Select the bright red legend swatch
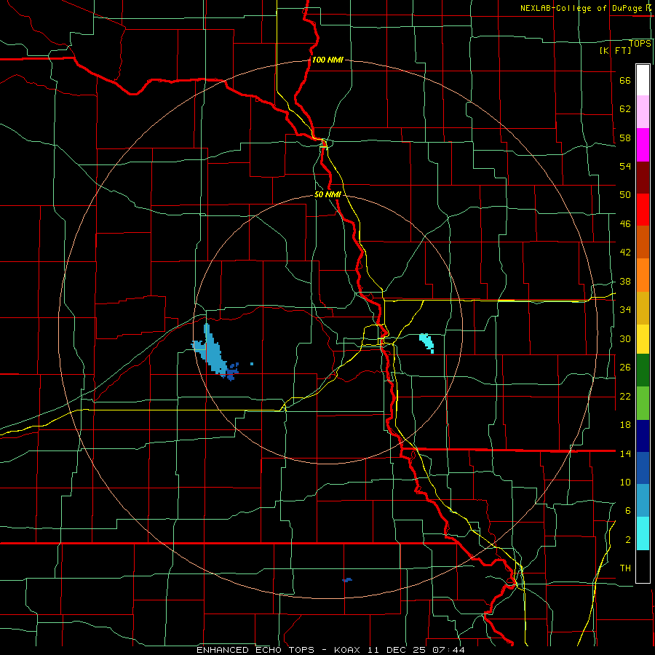Viewport: 655px width, 655px height. [x=643, y=210]
